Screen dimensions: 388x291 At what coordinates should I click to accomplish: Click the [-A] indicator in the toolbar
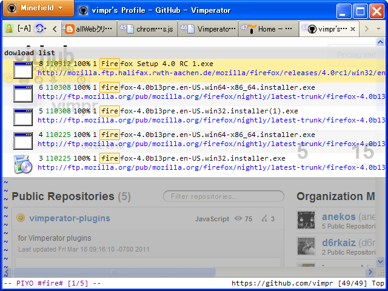coord(24,28)
